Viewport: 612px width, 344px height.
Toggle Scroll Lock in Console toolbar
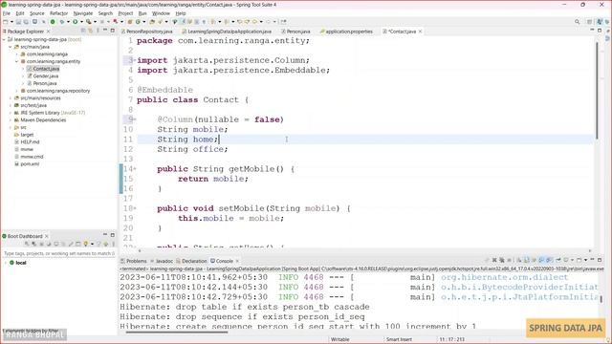click(x=527, y=260)
